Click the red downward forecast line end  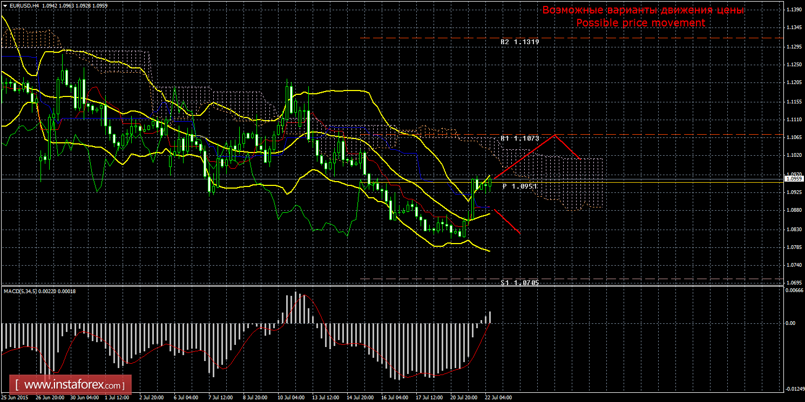(519, 233)
